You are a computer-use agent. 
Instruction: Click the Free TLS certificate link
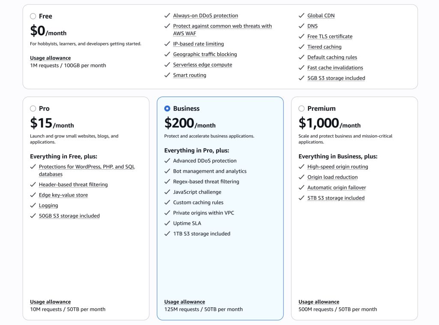pos(330,36)
